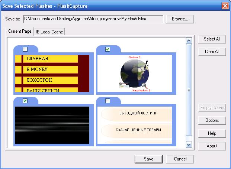Open Help for FlashCapture
231x169 pixels.
[x=212, y=133]
